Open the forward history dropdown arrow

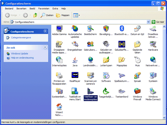point(30,15)
